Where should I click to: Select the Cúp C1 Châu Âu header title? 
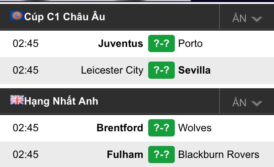pyautogui.click(x=65, y=17)
